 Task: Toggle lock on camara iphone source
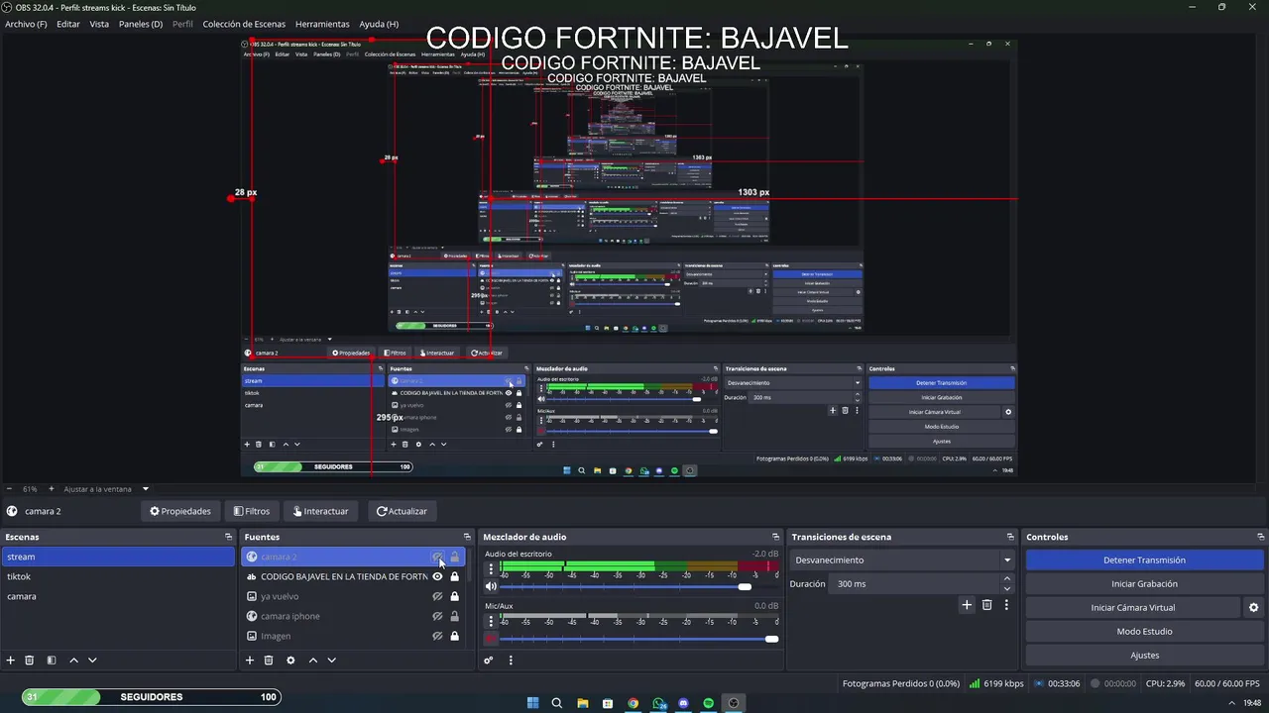(455, 616)
